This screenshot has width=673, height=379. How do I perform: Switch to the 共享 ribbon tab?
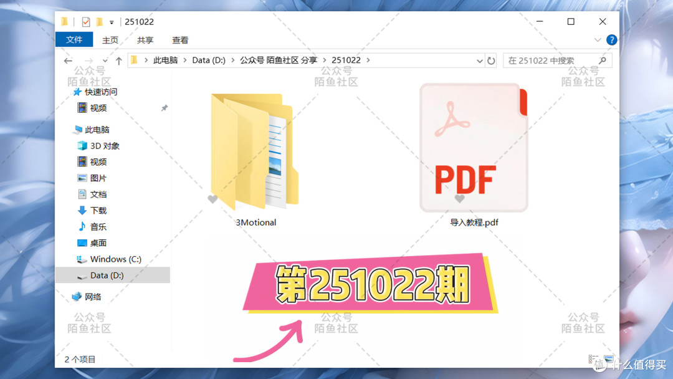coord(145,40)
